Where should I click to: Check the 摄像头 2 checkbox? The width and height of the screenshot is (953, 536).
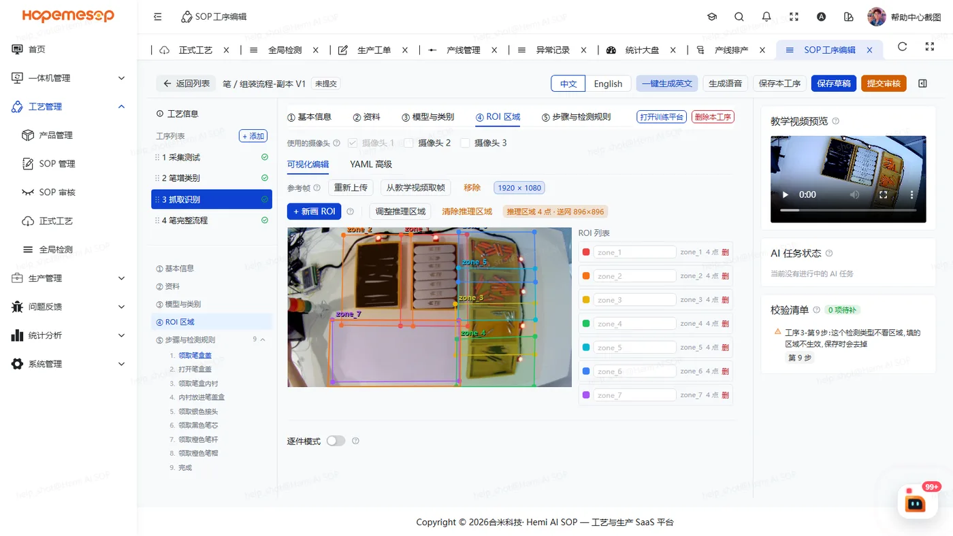click(408, 143)
